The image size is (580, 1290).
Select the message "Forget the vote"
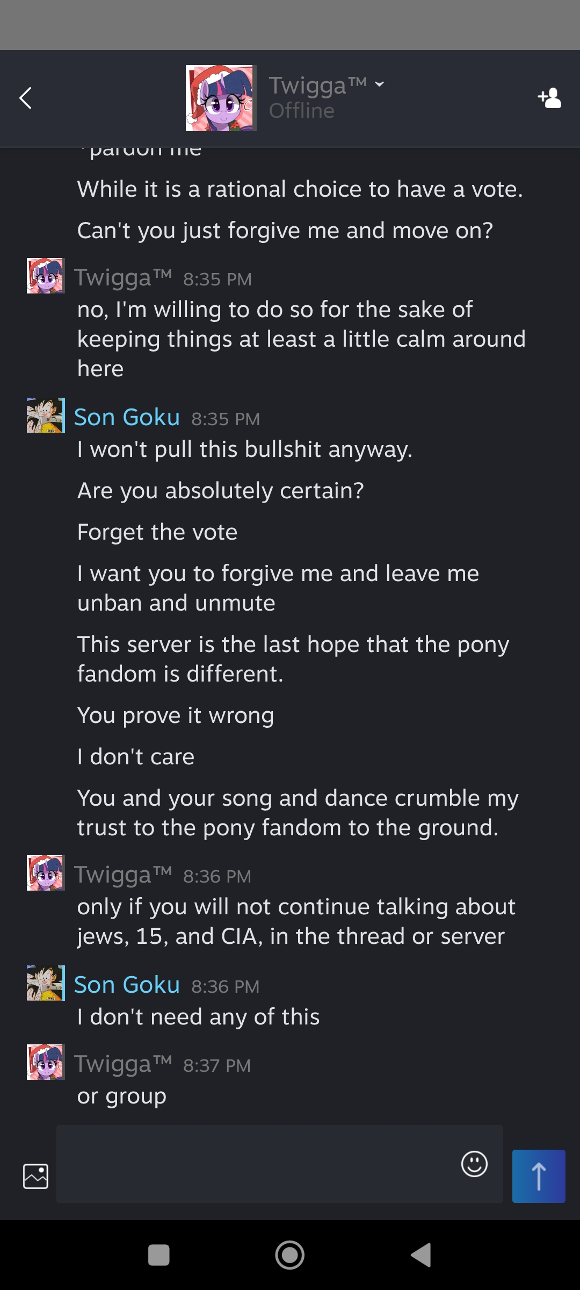coord(157,532)
